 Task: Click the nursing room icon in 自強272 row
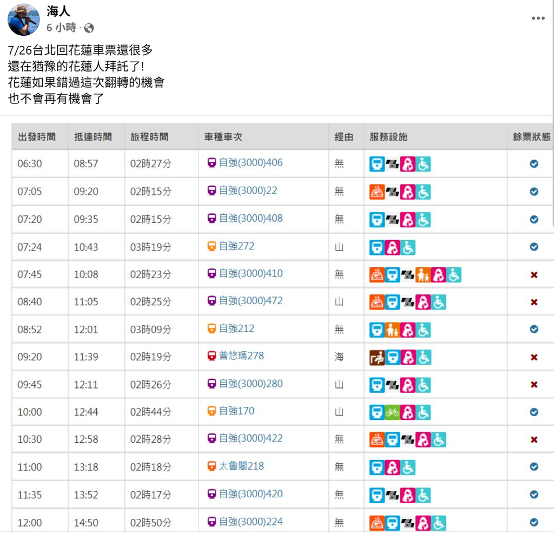click(x=392, y=248)
